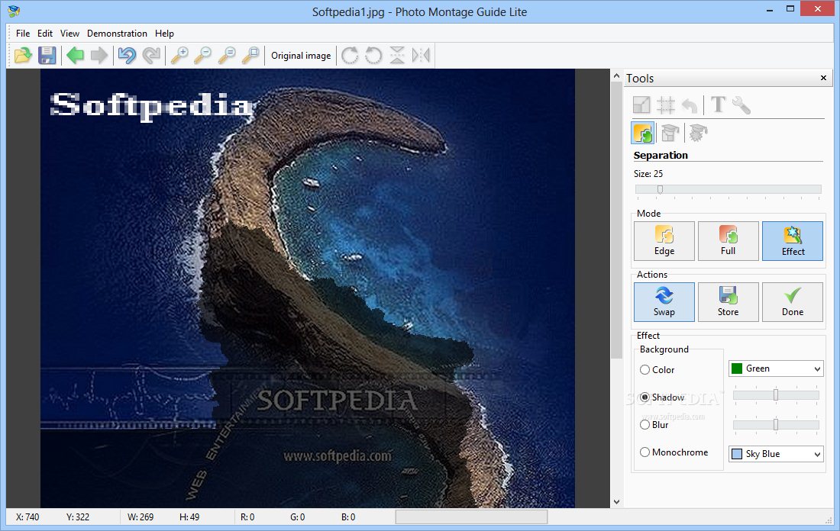Mirror the image horizontally
This screenshot has height=531, width=840.
[421, 55]
